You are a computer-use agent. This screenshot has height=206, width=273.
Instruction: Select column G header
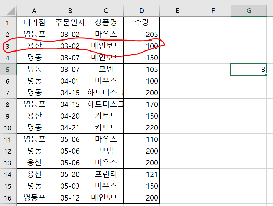[x=249, y=11]
